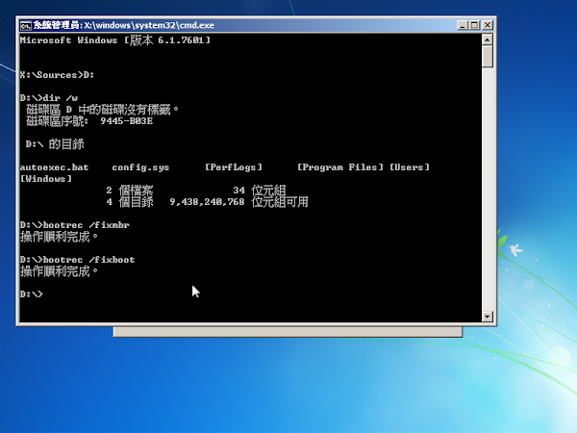The image size is (577, 433).
Task: Click the autoexec.bat file name
Action: click(54, 167)
